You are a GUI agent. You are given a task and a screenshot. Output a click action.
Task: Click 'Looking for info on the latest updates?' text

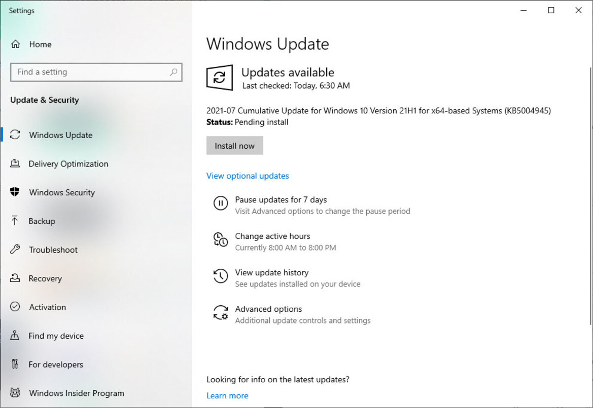(278, 379)
